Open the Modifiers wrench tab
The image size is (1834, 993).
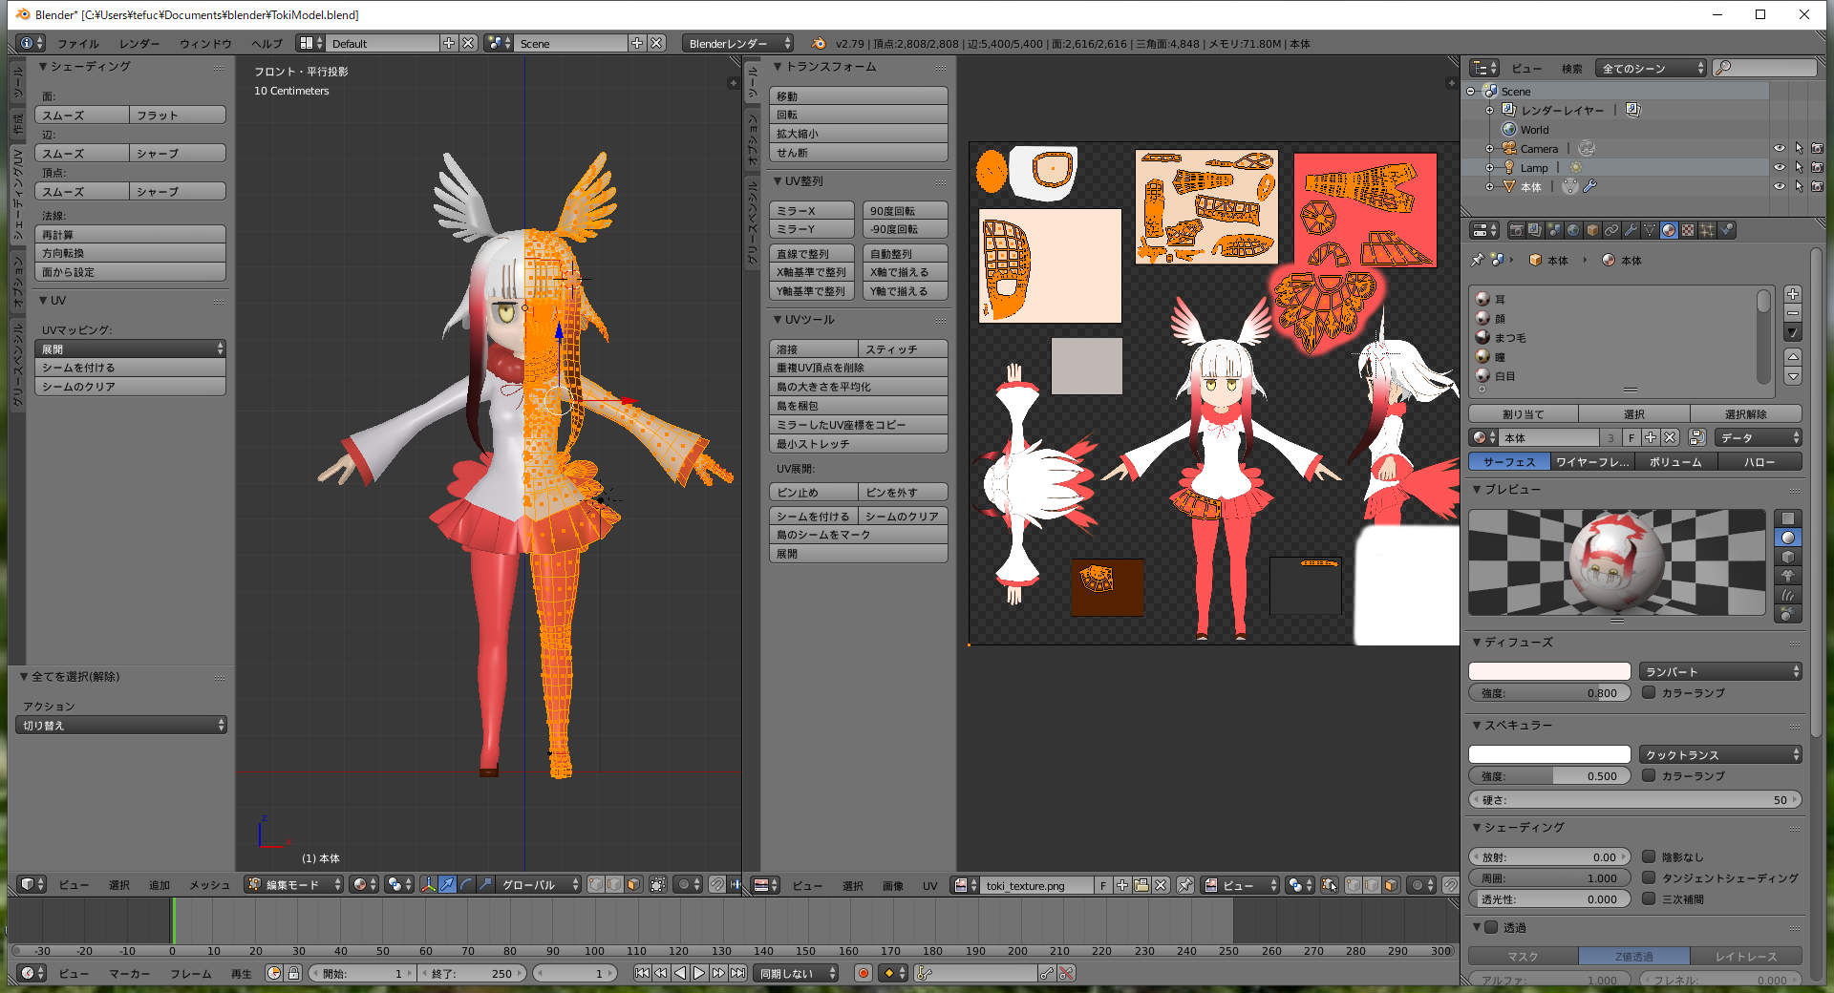(1631, 230)
